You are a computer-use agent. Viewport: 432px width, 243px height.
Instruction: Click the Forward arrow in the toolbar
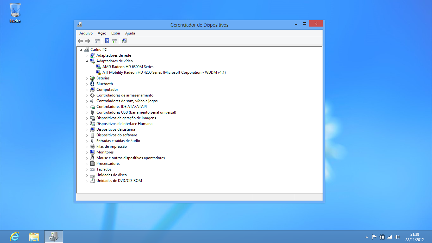pos(88,41)
